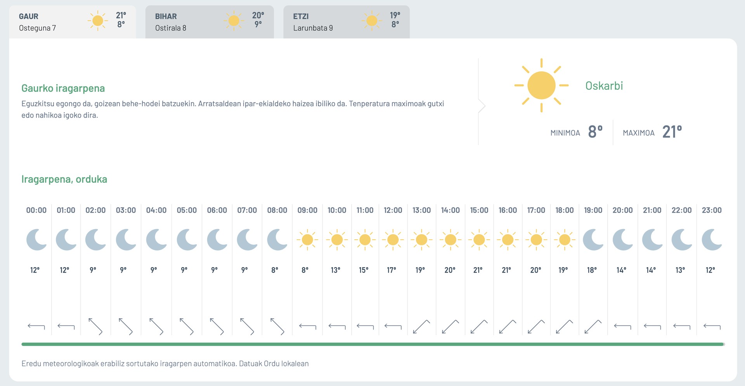745x386 pixels.
Task: Click the MINIMOA 8° value
Action: coord(595,132)
